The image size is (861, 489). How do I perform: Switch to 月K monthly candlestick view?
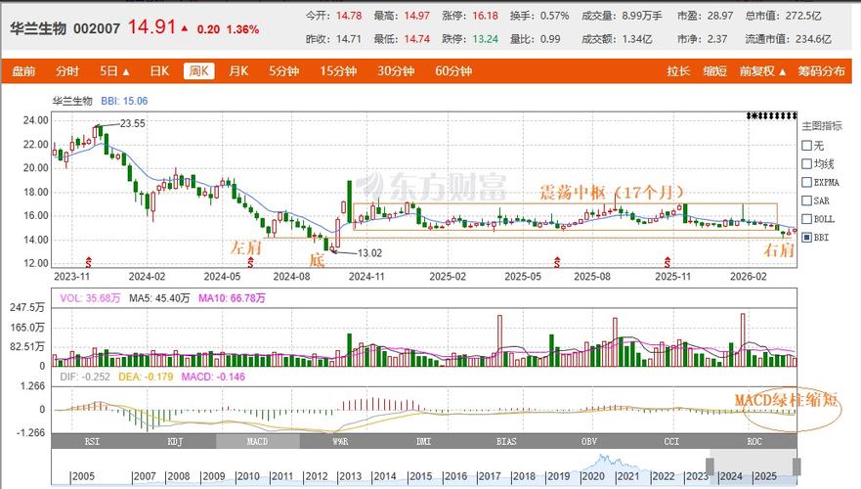(x=238, y=71)
